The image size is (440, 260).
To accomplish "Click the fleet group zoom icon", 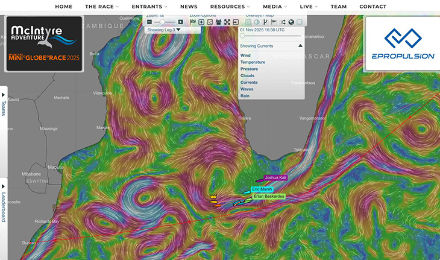I will click(218, 22).
